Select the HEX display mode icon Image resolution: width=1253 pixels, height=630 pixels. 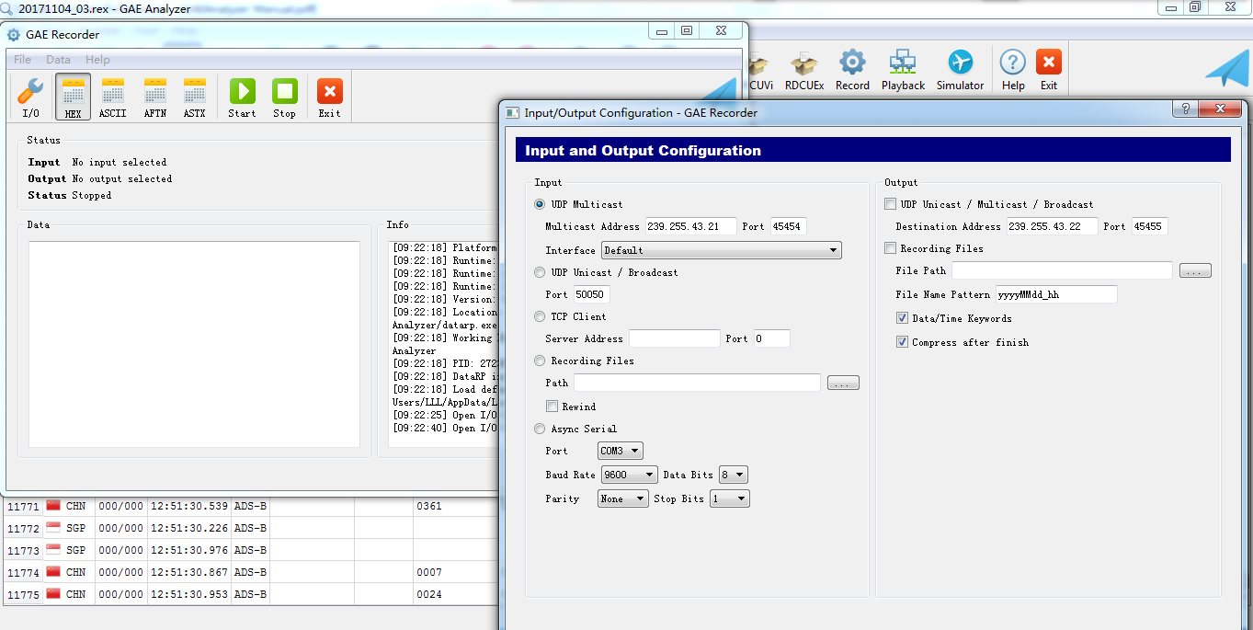tap(74, 97)
